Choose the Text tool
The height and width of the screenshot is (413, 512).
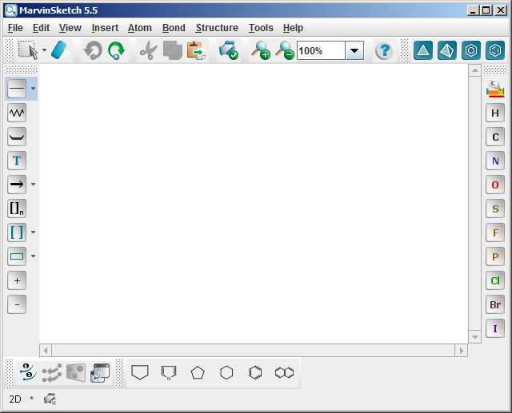[17, 161]
